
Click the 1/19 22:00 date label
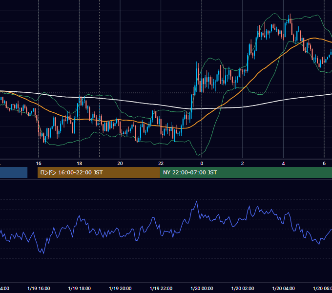tap(161, 289)
